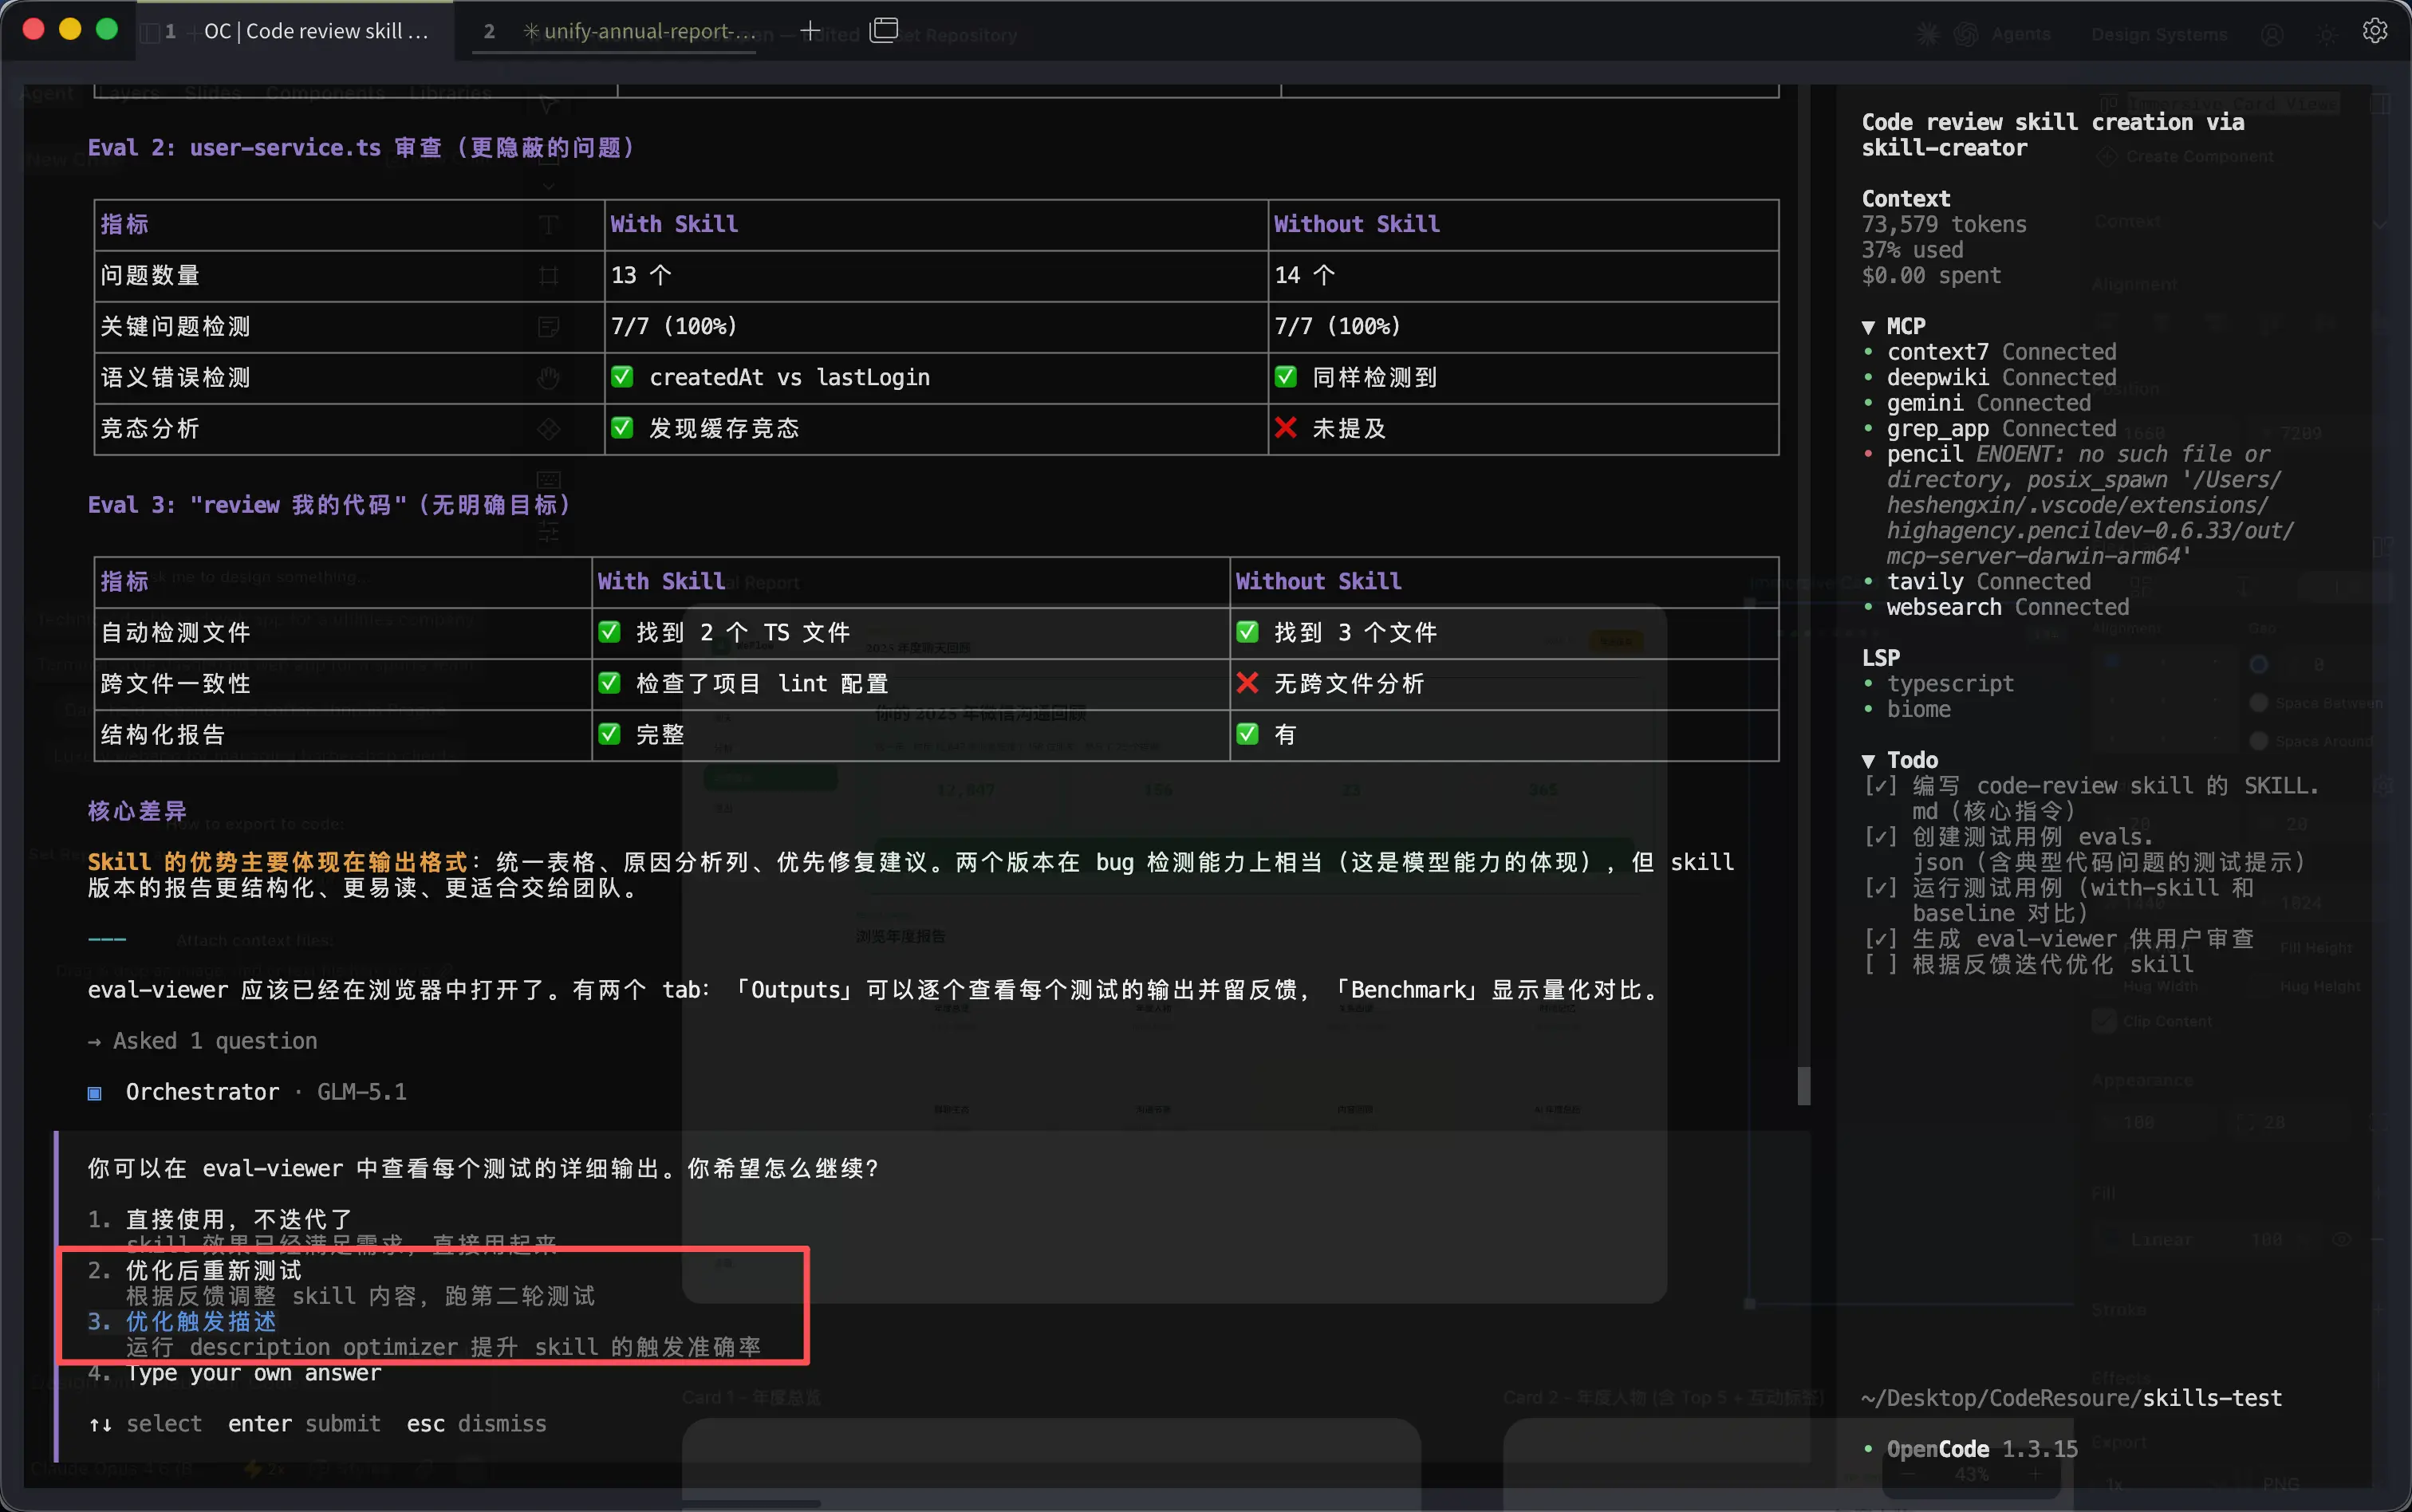Screen dimensions: 2412x1512
Task: Expand the Asked 1 question arrow
Action: tap(95, 1041)
